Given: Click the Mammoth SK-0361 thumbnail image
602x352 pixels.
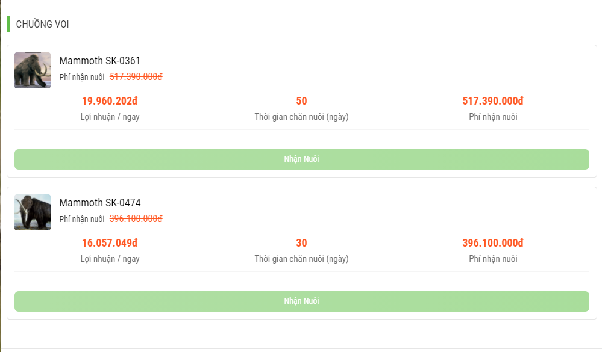Looking at the screenshot, I should (33, 70).
